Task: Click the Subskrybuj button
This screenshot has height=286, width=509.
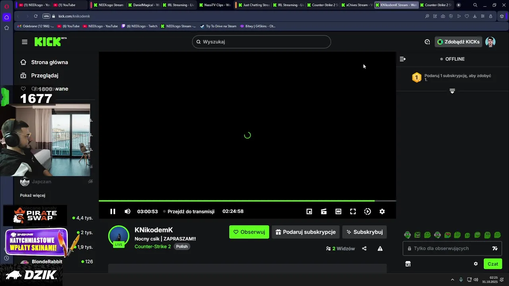Action: coord(365,232)
